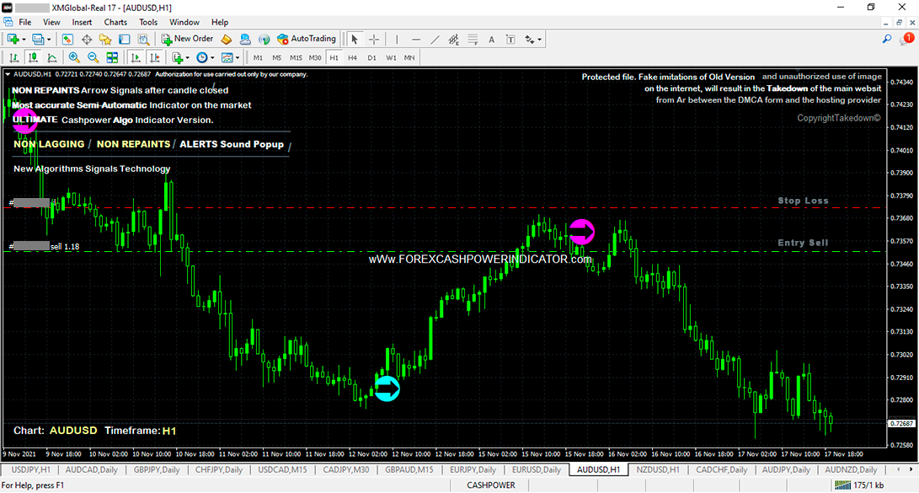Toggle chart Auto Scroll
The width and height of the screenshot is (919, 493).
tap(136, 57)
